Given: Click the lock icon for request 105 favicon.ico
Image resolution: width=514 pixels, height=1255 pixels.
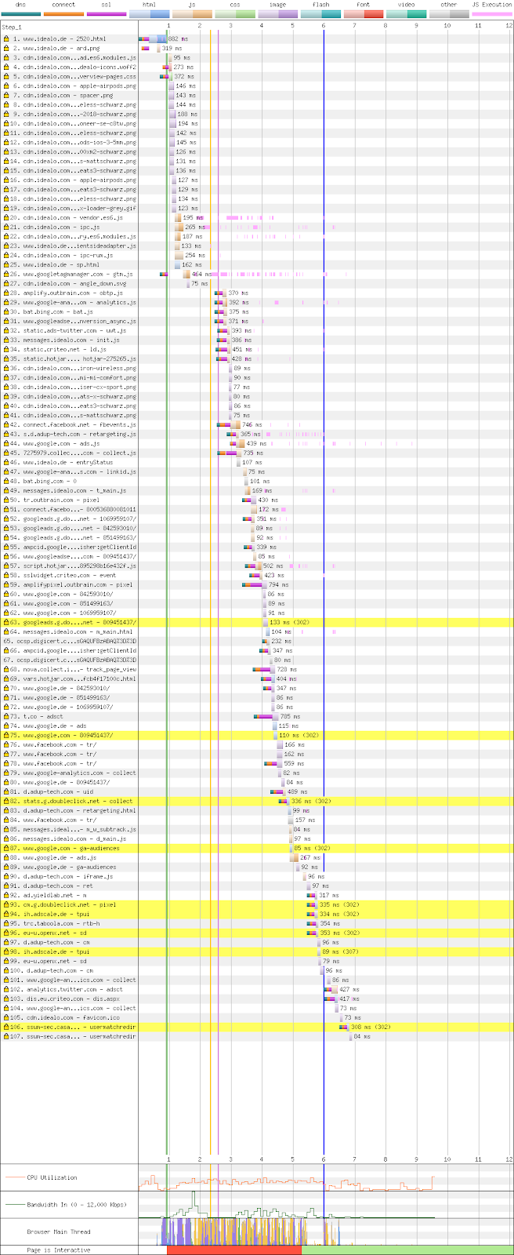Looking at the screenshot, I should (6, 1017).
